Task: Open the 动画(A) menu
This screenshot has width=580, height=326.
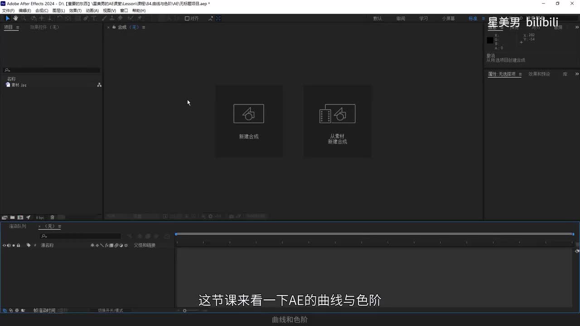Action: (x=92, y=10)
